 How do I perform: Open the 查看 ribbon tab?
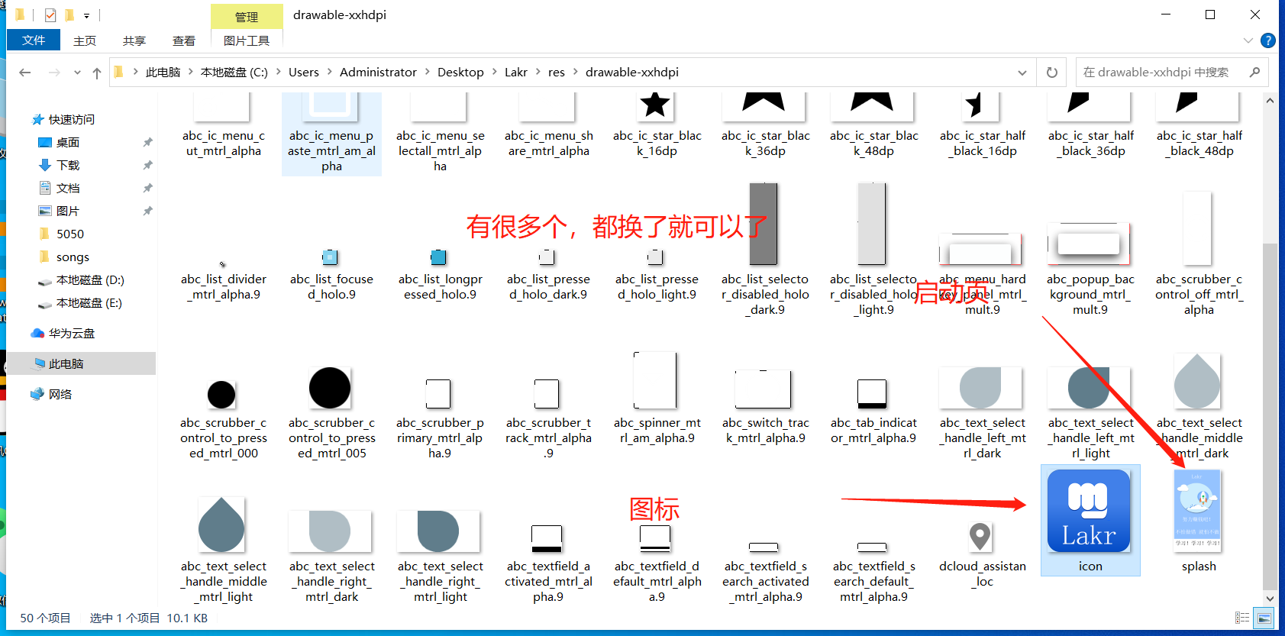[184, 40]
